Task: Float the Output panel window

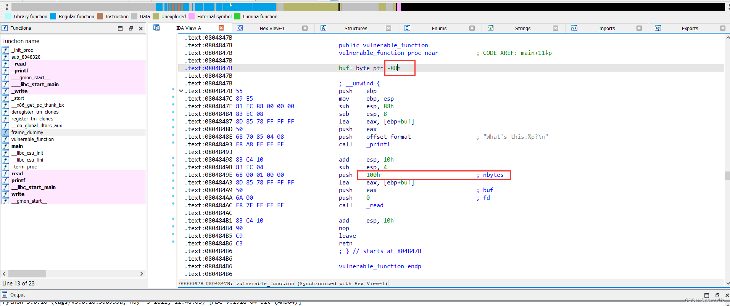Action: coord(717,295)
